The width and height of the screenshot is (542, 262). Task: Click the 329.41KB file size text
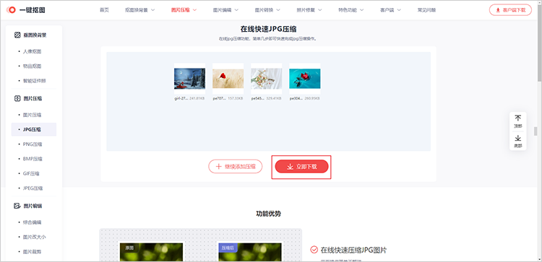[274, 98]
